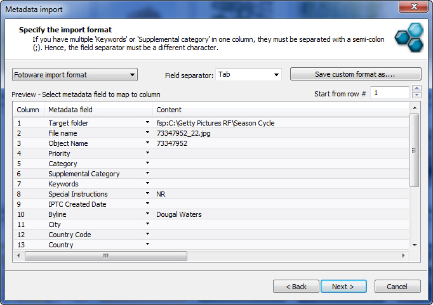Click Save custom format as button
The image size is (433, 305).
click(356, 75)
